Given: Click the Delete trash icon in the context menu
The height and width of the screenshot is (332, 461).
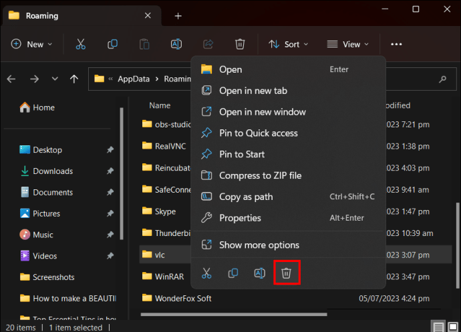Looking at the screenshot, I should pos(287,273).
